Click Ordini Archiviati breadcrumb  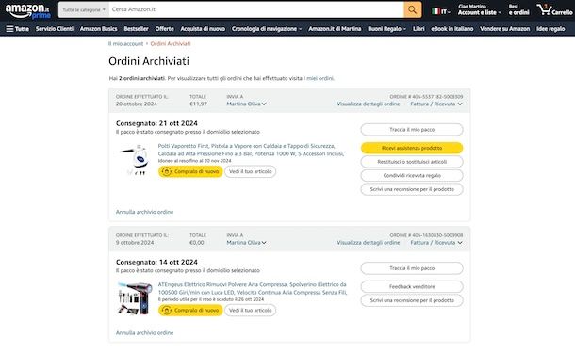(171, 44)
